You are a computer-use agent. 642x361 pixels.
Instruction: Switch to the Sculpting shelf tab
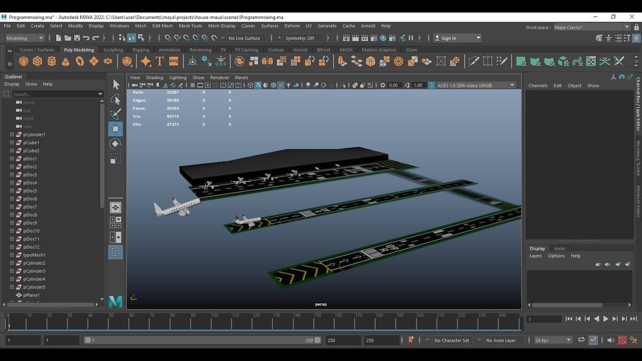click(x=113, y=50)
